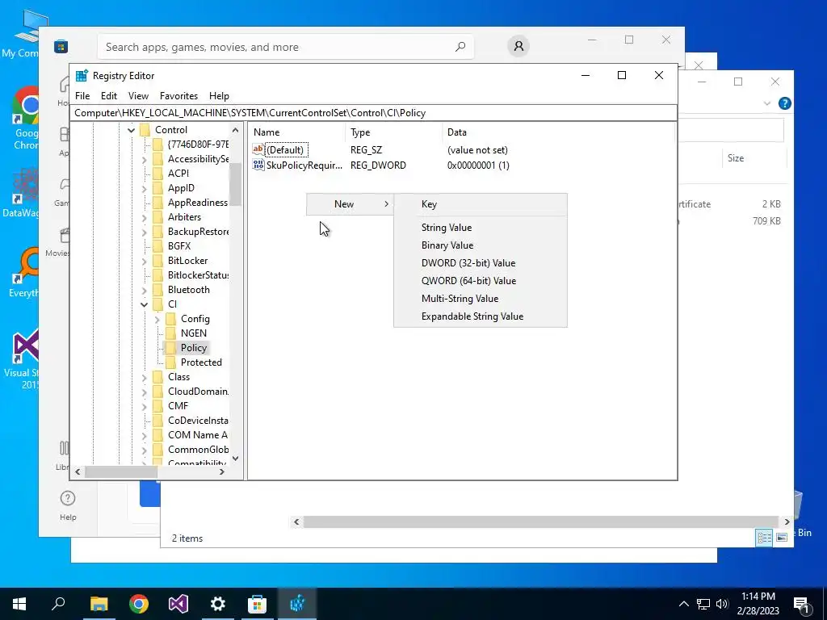This screenshot has width=827, height=620.
Task: Open the Microsoft Store profile account icon
Action: pos(518,46)
